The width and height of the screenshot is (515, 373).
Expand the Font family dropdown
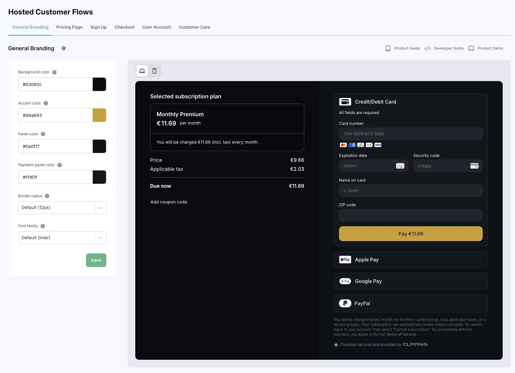[62, 238]
